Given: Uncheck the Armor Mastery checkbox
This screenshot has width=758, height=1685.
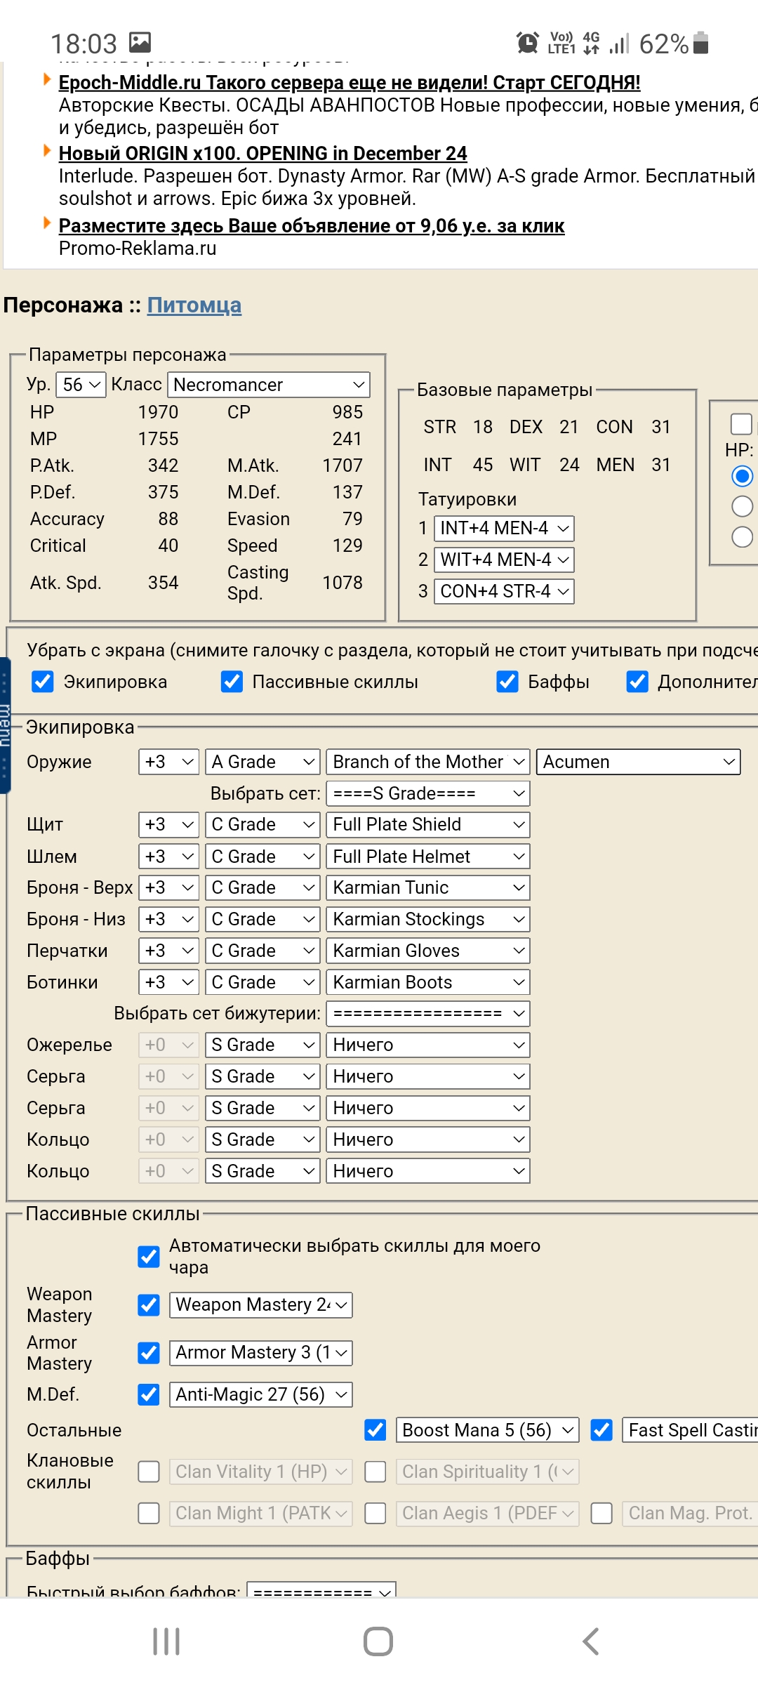Looking at the screenshot, I should 149,1353.
